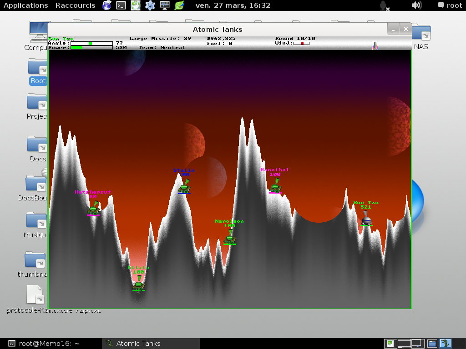Screen dimensions: 466x349
Task: Open the Raccourcis menu
Action: 76,5
